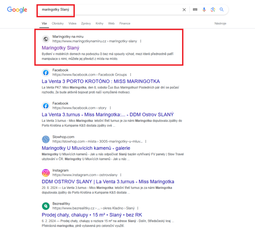Open DDM OSTROV SLANY Instagram result link
The height and width of the screenshot is (229, 255).
pos(108,182)
